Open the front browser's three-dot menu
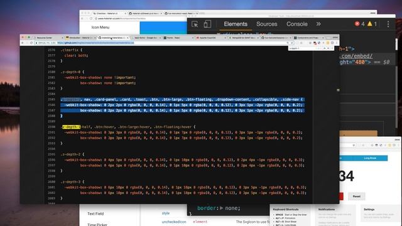This screenshot has width=402, height=226. click(337, 43)
